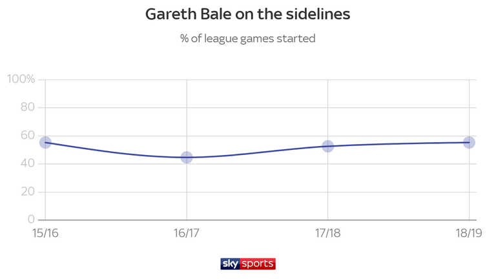Screen dimensions: 496x279
Task: Click the 16/17 data point marker
Action: (187, 157)
